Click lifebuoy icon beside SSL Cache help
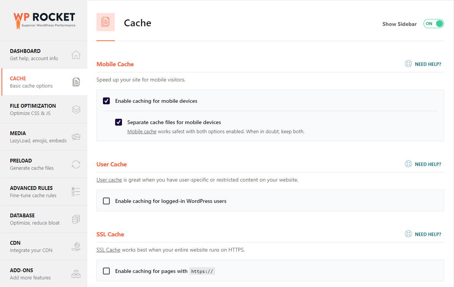454x287 pixels. (408, 234)
